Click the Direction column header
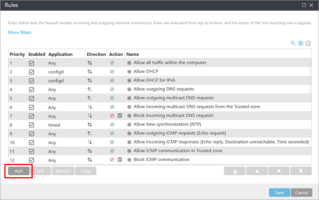The image size is (319, 200). pyautogui.click(x=96, y=54)
